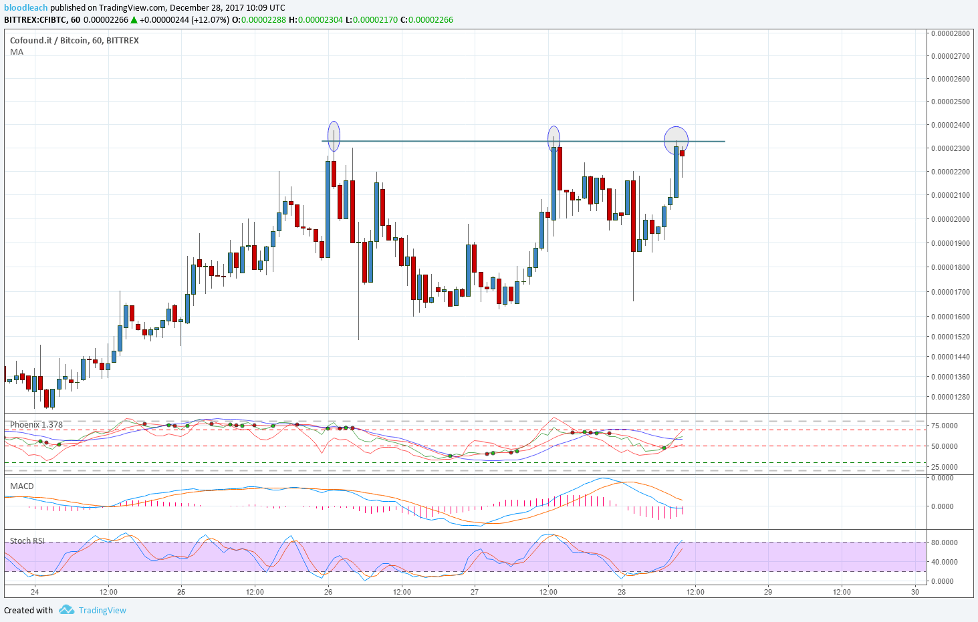Open the TradingView link beside Created with

coord(102,610)
